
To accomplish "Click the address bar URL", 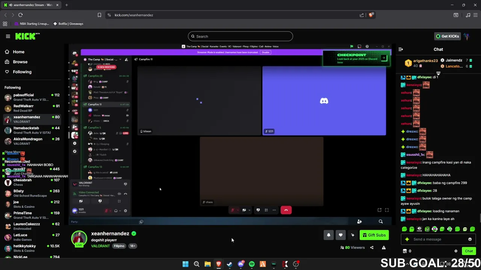I will click(134, 15).
